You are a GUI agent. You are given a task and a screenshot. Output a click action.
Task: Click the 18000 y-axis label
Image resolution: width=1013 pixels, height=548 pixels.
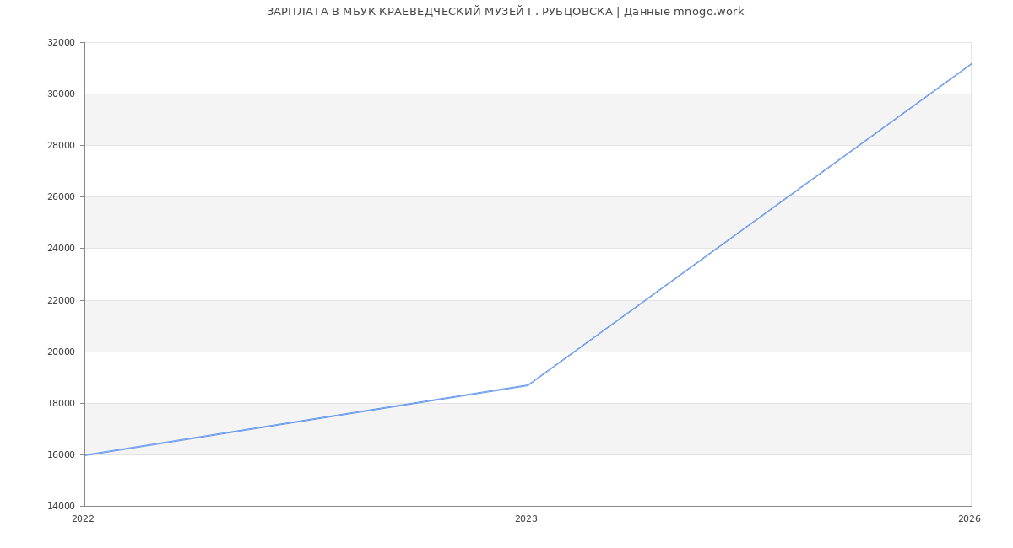pyautogui.click(x=61, y=404)
